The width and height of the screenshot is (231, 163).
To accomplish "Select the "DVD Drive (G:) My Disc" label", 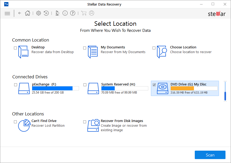I will [x=188, y=84].
